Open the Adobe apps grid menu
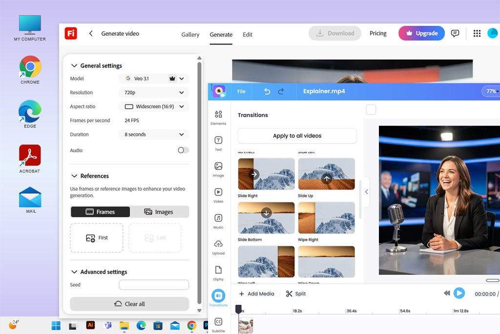 (x=477, y=33)
